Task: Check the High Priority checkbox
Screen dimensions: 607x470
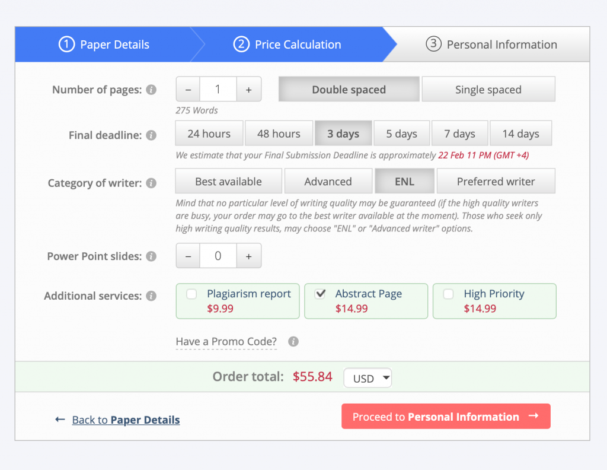Action: click(448, 294)
